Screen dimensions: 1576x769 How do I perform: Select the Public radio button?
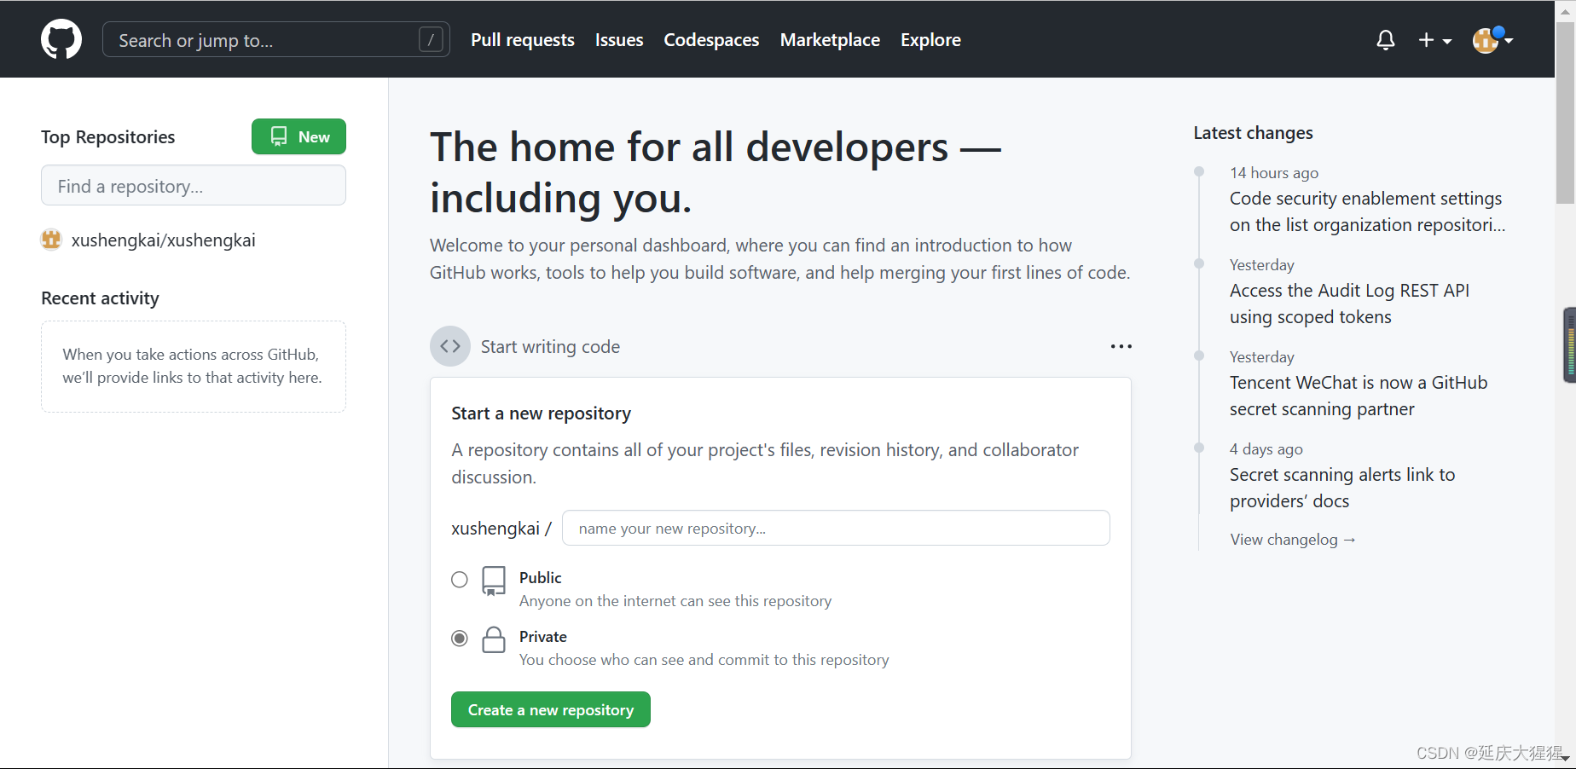[460, 580]
